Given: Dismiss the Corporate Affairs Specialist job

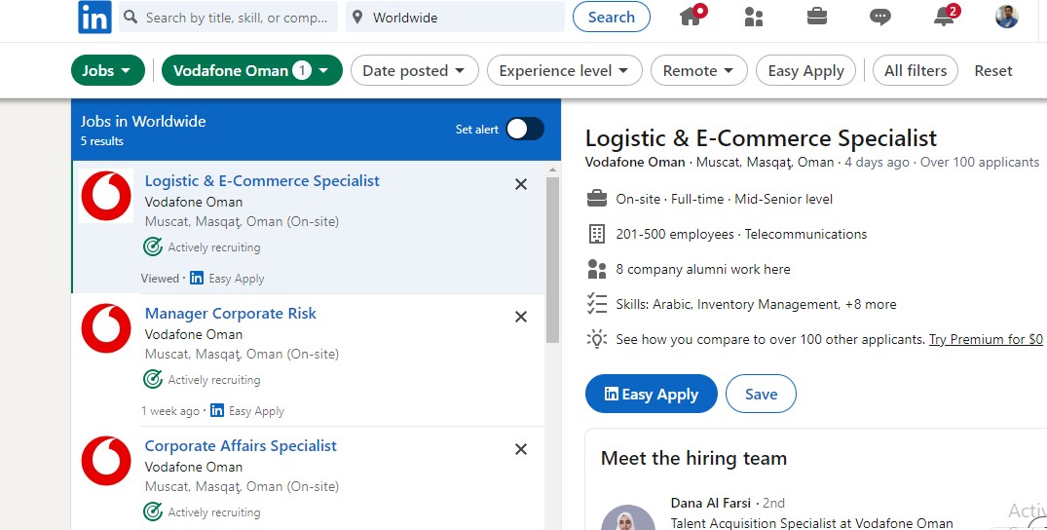Looking at the screenshot, I should click(x=521, y=449).
